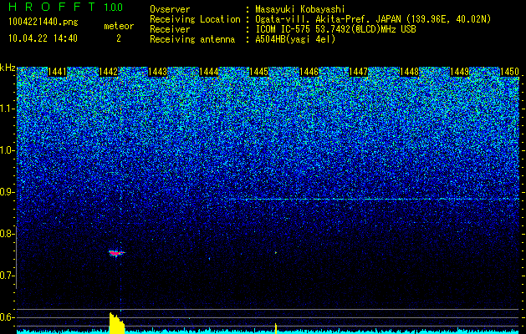
Task: Click the 0.9 frequency axis label
Action: pos(7,192)
